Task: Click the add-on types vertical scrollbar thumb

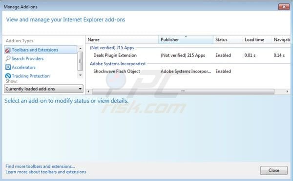Action: (80, 61)
